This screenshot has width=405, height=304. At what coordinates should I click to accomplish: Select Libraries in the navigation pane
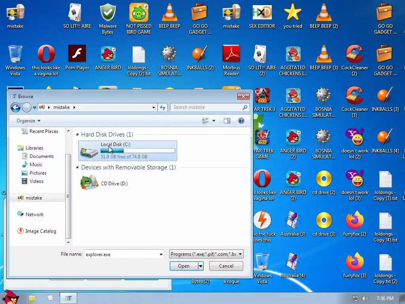point(30,148)
